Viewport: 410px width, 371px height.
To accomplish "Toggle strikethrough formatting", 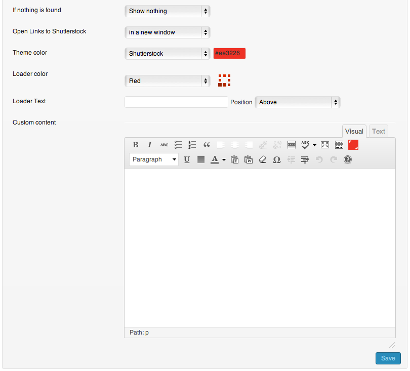I will (x=164, y=145).
